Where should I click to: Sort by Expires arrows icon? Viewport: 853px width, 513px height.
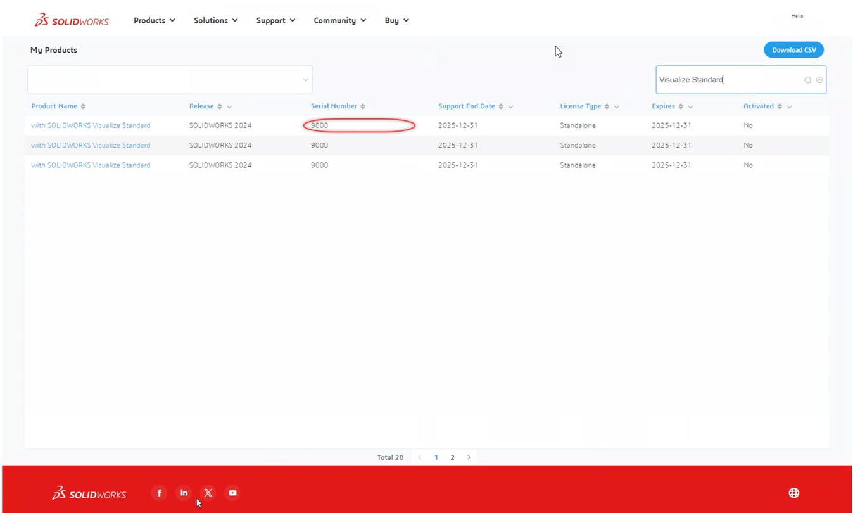tap(681, 106)
